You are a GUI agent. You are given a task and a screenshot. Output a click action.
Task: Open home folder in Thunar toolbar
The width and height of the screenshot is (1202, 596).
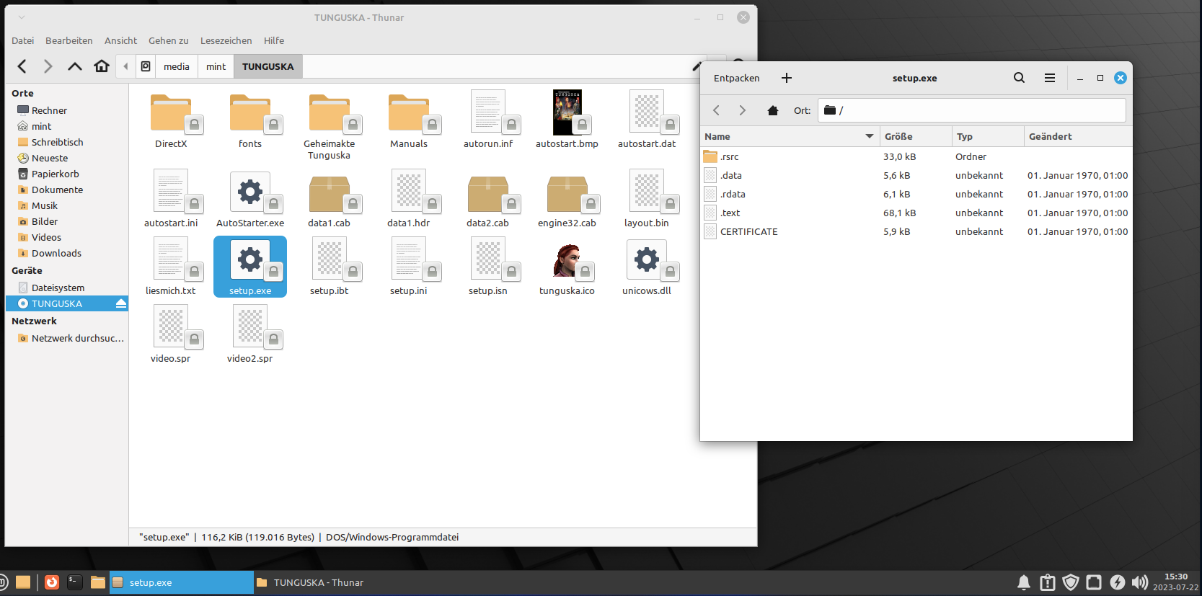point(102,66)
